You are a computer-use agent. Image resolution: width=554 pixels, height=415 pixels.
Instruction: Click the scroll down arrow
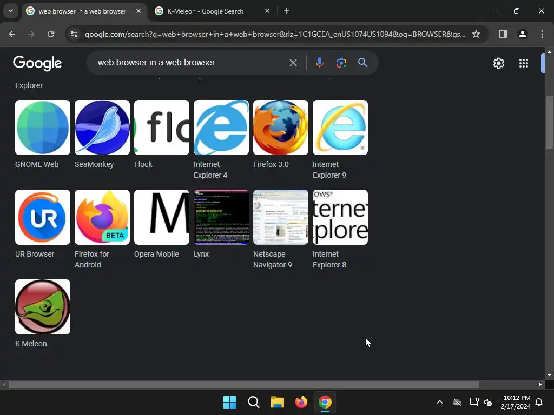click(549, 375)
